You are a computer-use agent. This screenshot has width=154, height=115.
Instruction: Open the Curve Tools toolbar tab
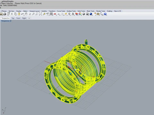click(x=61, y=11)
